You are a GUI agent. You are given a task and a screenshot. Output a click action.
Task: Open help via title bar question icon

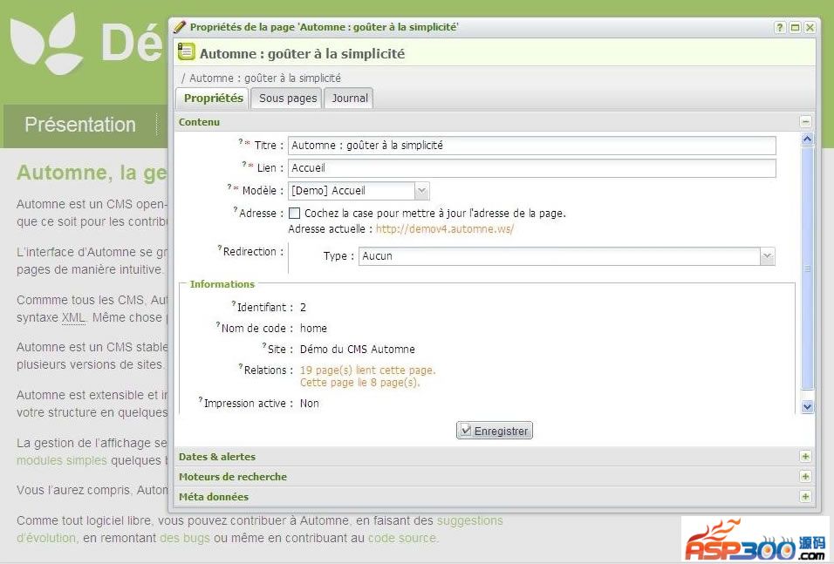[779, 27]
